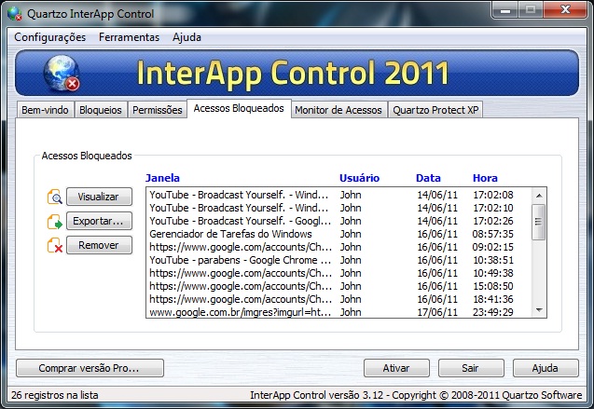Click the list scrollbar up arrow
This screenshot has width=594, height=409.
click(x=539, y=196)
